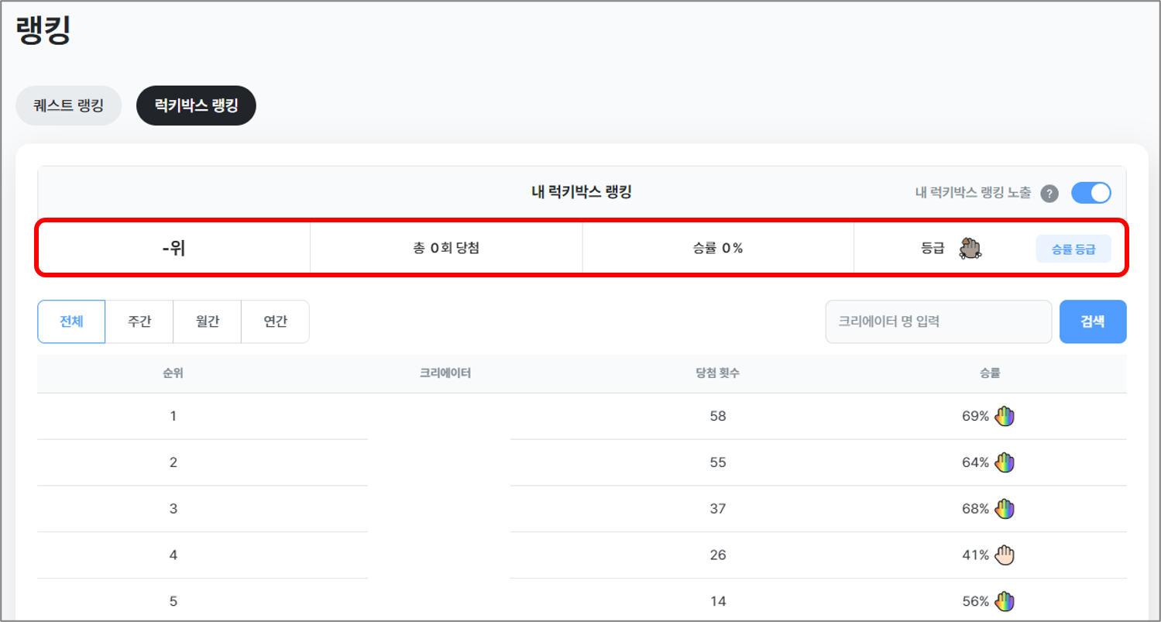This screenshot has height=622, width=1161.
Task: Click the 당첨 횟수 value 14
Action: tap(718, 601)
